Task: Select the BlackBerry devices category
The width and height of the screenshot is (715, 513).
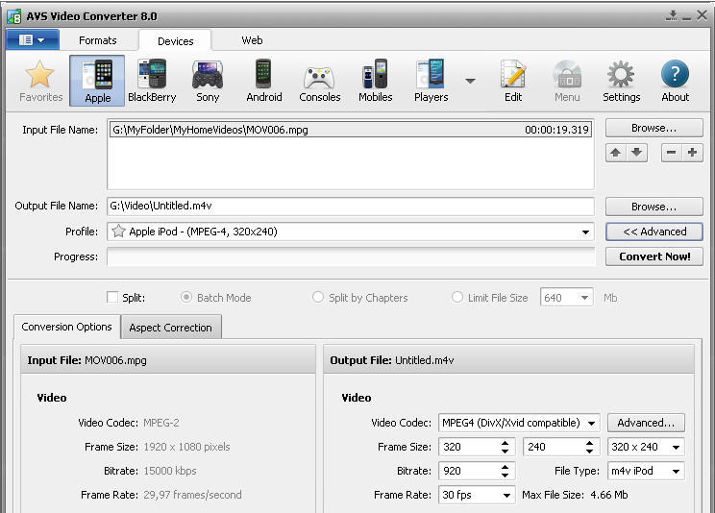Action: (x=152, y=81)
